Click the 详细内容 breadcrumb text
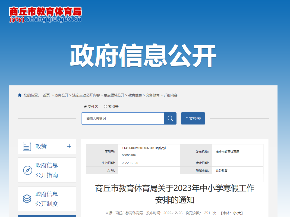This screenshot has height=217, width=290. (x=170, y=95)
